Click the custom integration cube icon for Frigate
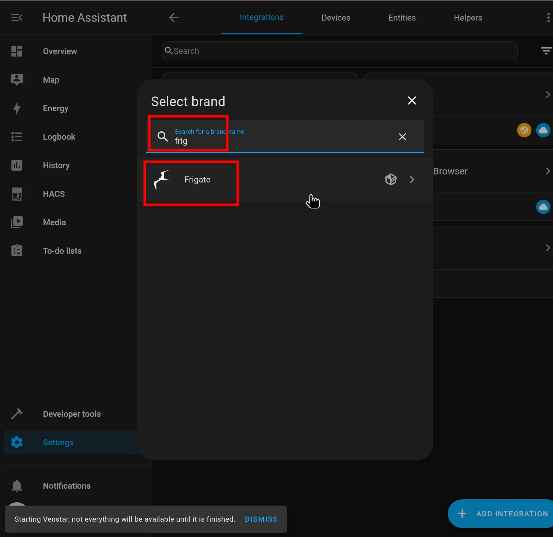 [x=391, y=179]
